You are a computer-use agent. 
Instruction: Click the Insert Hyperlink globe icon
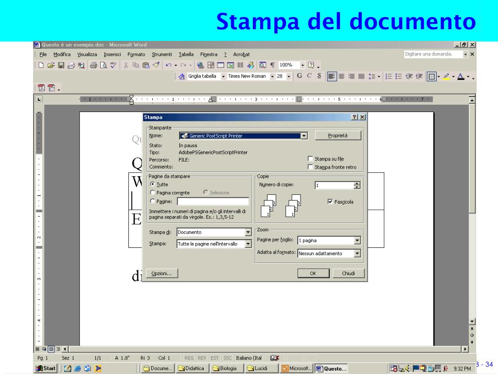(x=200, y=65)
